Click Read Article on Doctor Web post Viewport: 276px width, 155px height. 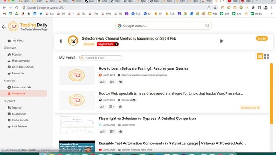(250, 108)
